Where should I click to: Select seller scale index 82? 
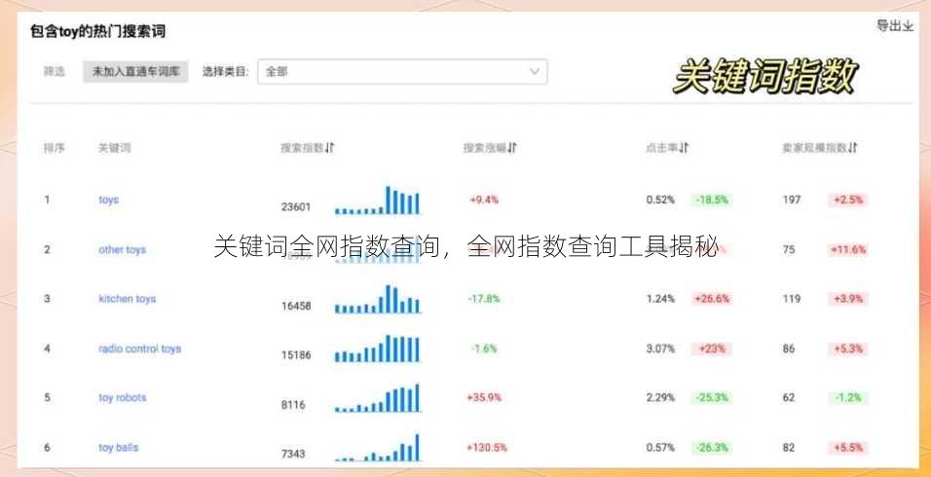point(789,448)
